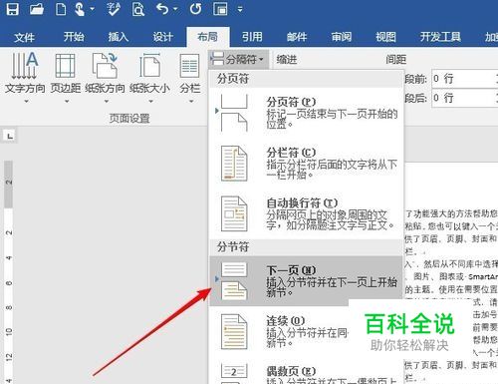The width and height of the screenshot is (498, 384).
Task: Click the column break icon beside 分栏符(C)
Action: click(234, 164)
